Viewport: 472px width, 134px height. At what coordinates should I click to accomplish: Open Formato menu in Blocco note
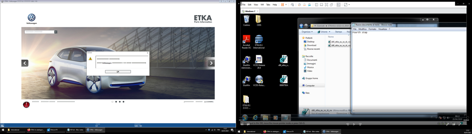(x=372, y=29)
